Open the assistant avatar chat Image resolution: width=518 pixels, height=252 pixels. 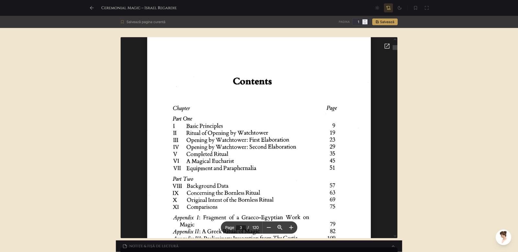click(x=503, y=237)
